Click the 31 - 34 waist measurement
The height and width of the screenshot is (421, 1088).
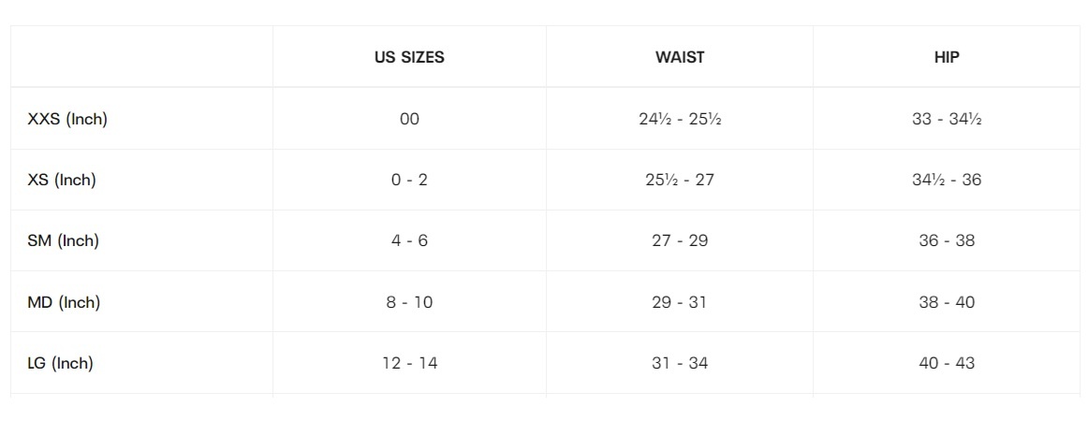[680, 363]
